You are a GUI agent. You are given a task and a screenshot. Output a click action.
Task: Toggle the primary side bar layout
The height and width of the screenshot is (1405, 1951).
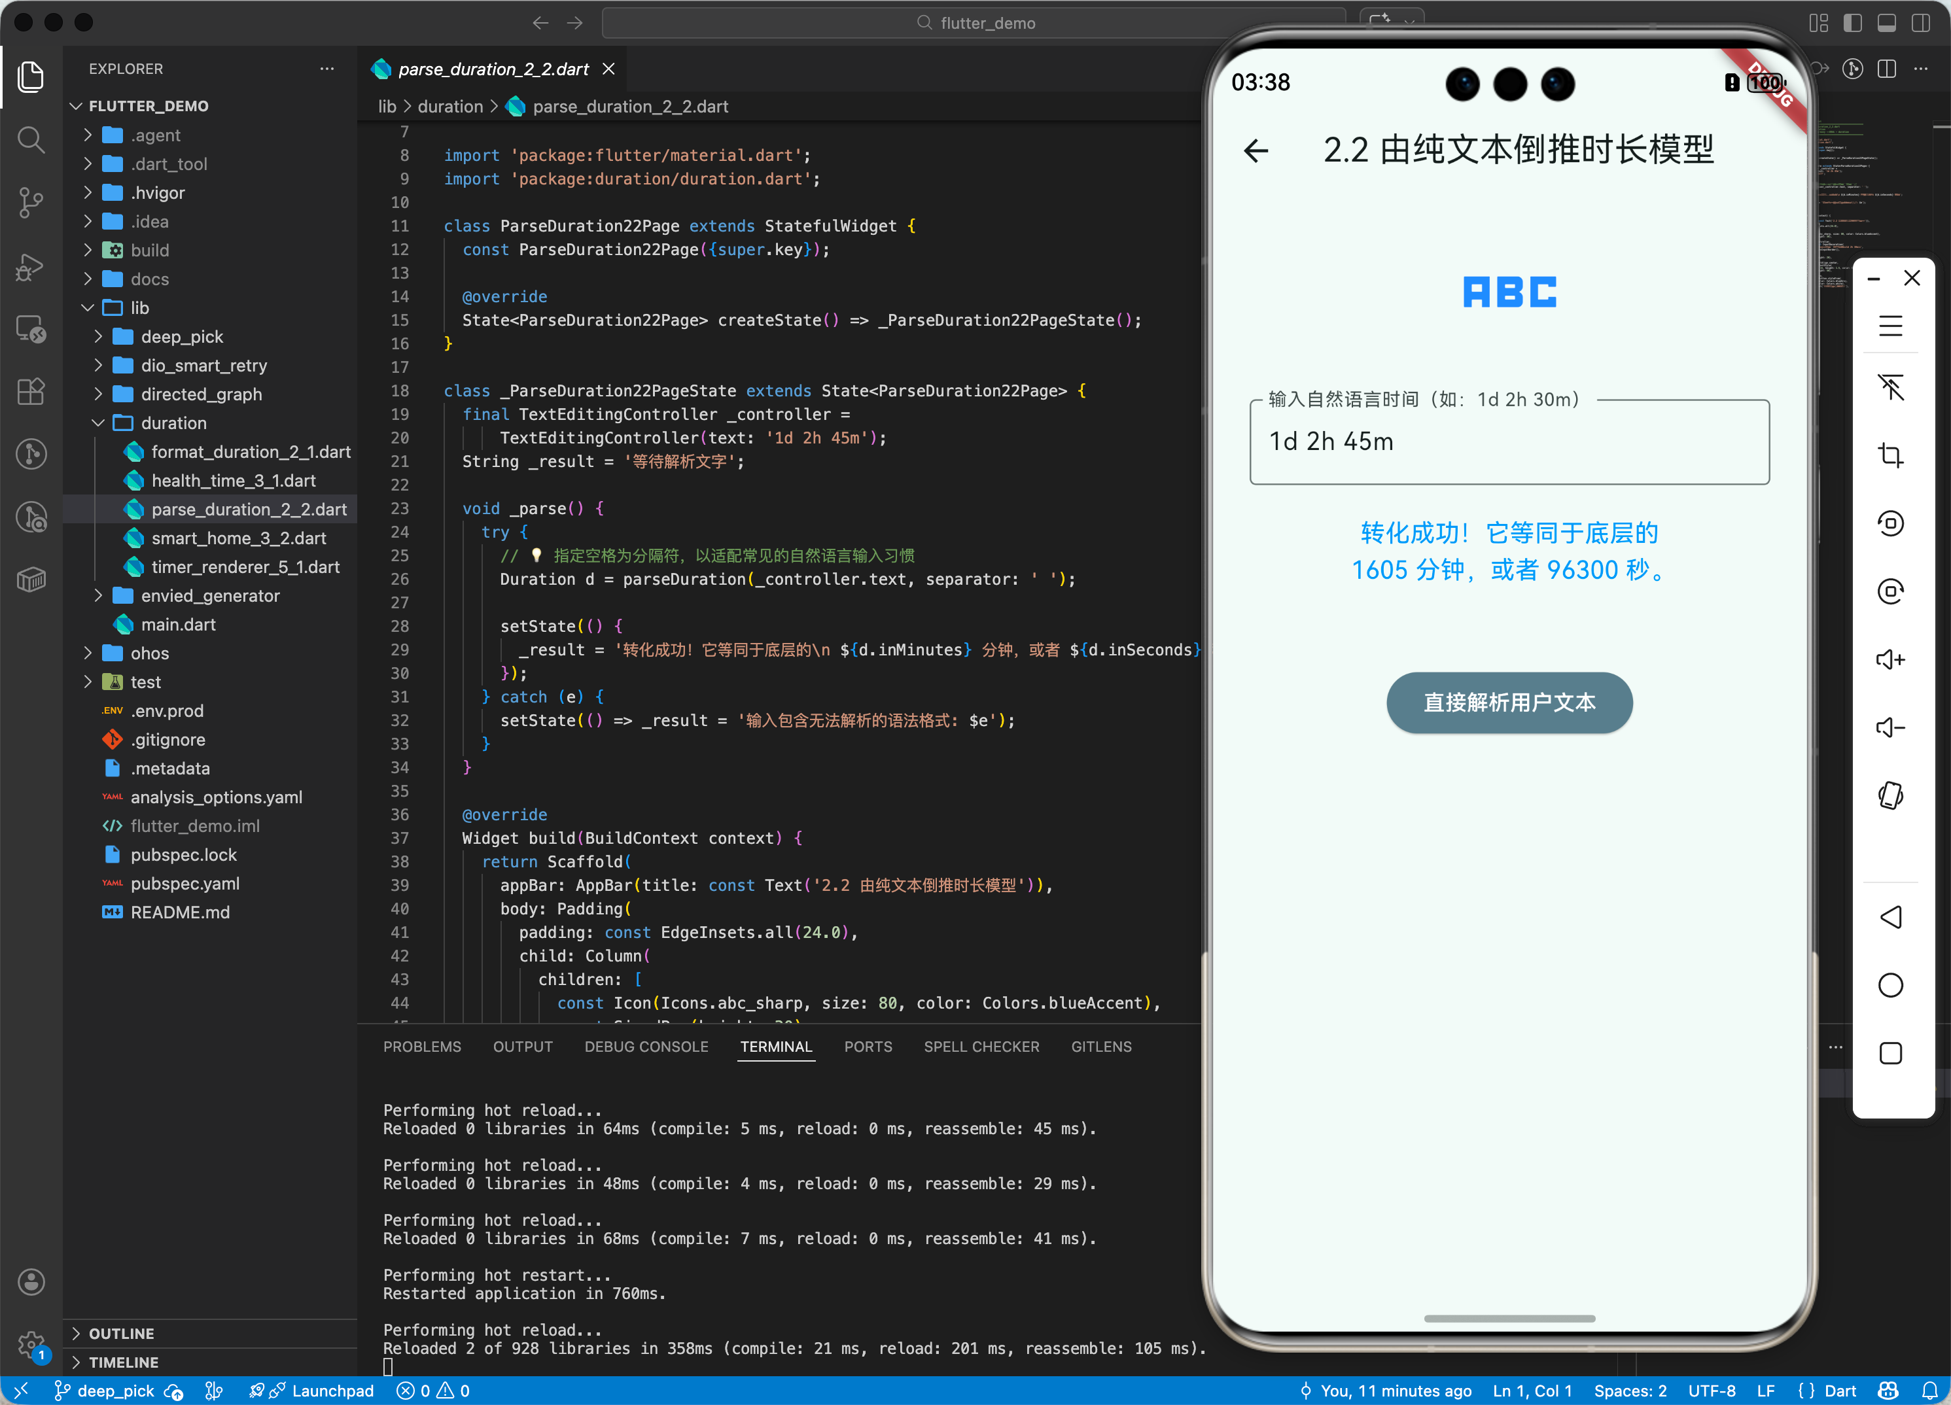(x=1852, y=23)
